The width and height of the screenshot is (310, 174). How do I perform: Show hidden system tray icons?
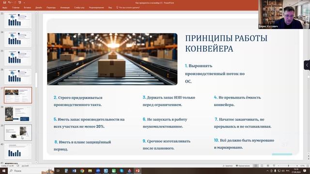[267, 171]
